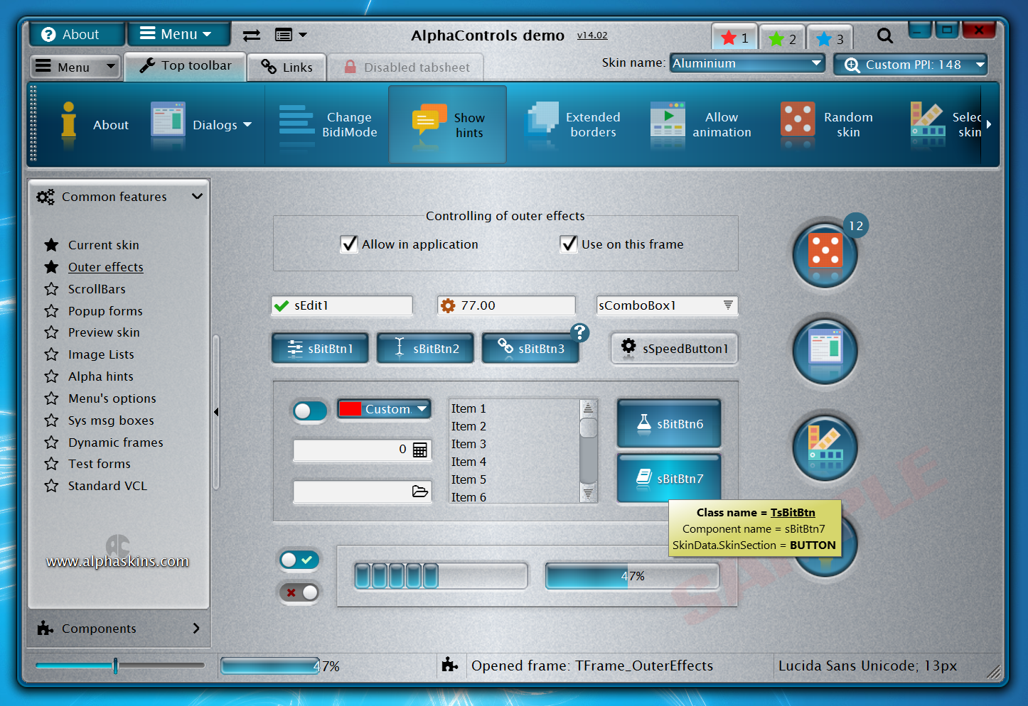Image resolution: width=1028 pixels, height=706 pixels.
Task: Switch to the Links tab
Action: click(287, 67)
